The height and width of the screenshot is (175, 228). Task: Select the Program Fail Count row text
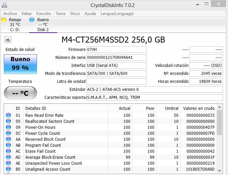[43, 145]
